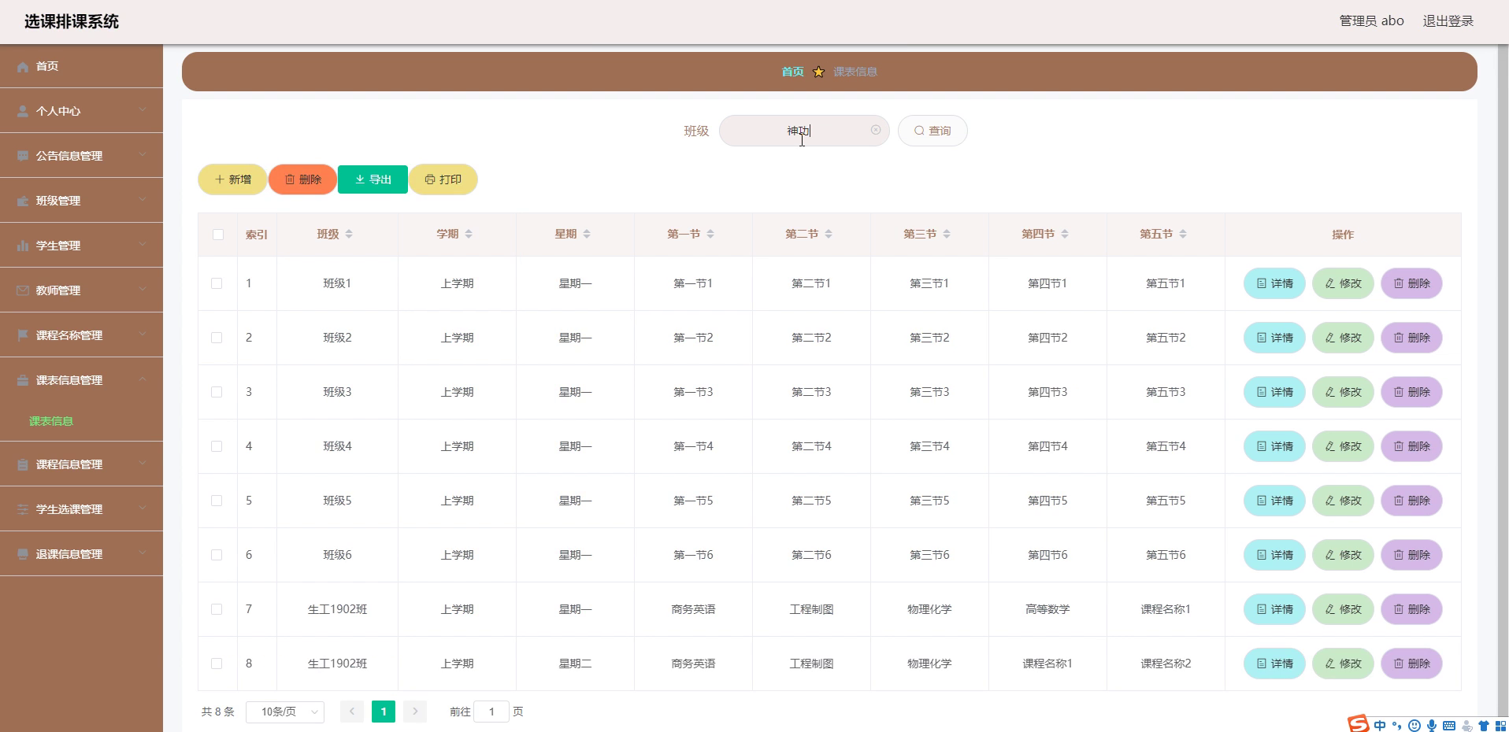Click the flag icon for 课程名称管理

pos(23,336)
